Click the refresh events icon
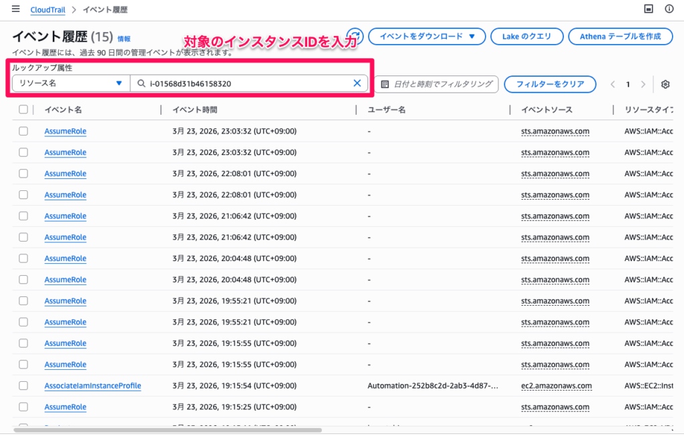 [355, 36]
